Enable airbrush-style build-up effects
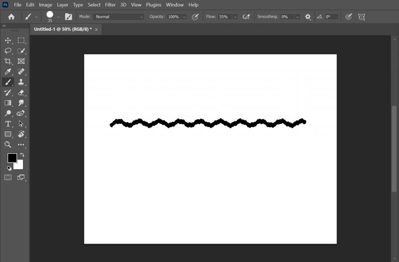The width and height of the screenshot is (399, 262). pyautogui.click(x=246, y=16)
